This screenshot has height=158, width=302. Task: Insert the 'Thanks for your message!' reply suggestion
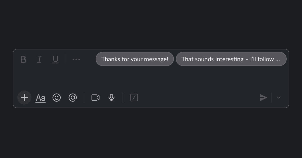tap(135, 59)
